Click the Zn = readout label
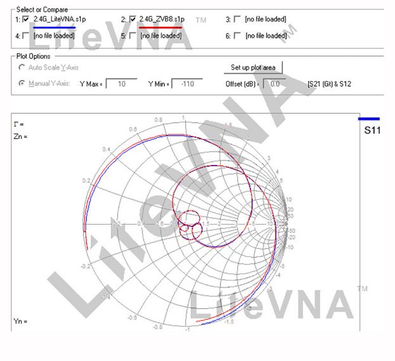This screenshot has height=361, width=395. click(20, 136)
